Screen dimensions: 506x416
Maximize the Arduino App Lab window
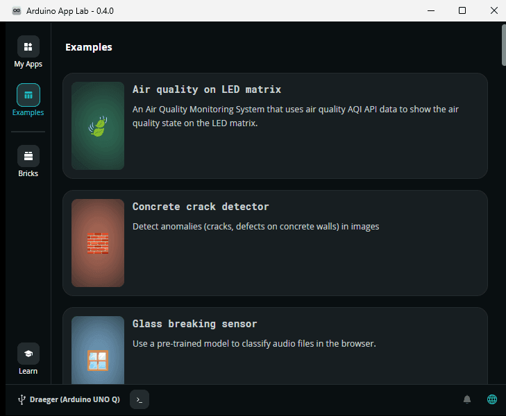462,10
